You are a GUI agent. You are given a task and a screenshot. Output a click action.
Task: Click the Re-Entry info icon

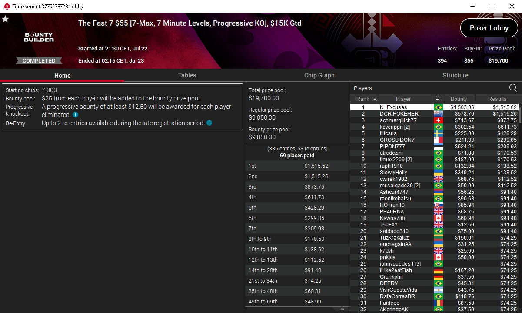209,123
